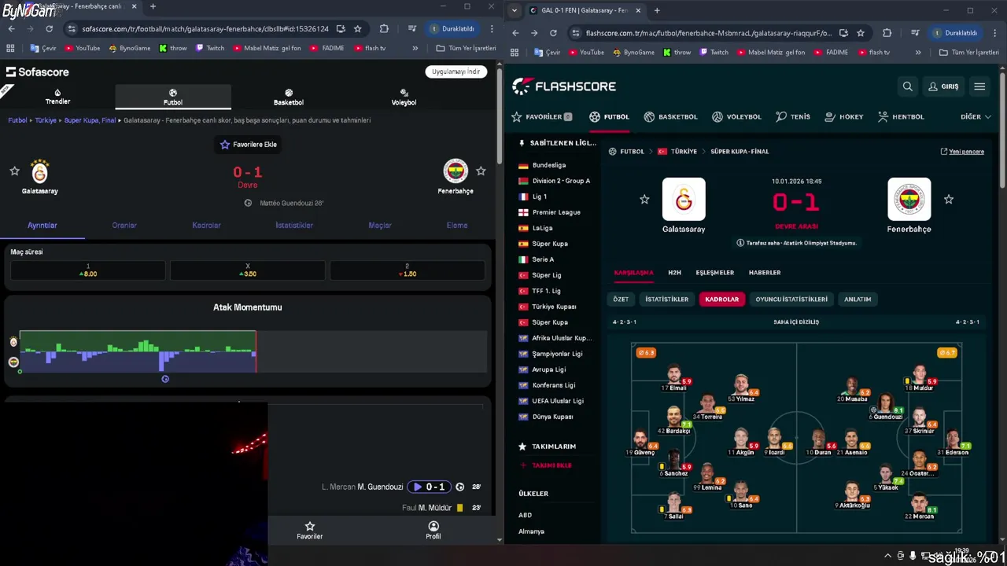The image size is (1007, 566).
Task: Select HENTBOL in Flashscore nav
Action: pyautogui.click(x=901, y=116)
